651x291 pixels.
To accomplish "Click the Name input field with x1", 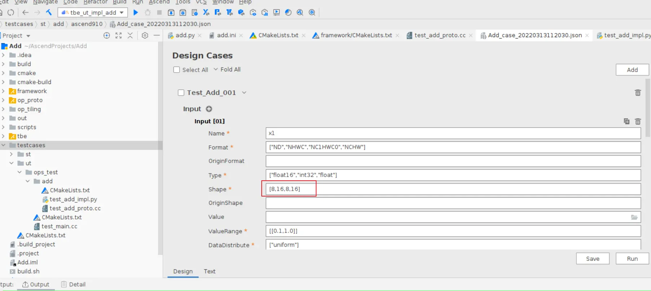I will (x=453, y=133).
